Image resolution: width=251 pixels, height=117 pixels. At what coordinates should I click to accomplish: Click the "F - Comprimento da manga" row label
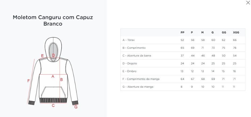[141, 79]
